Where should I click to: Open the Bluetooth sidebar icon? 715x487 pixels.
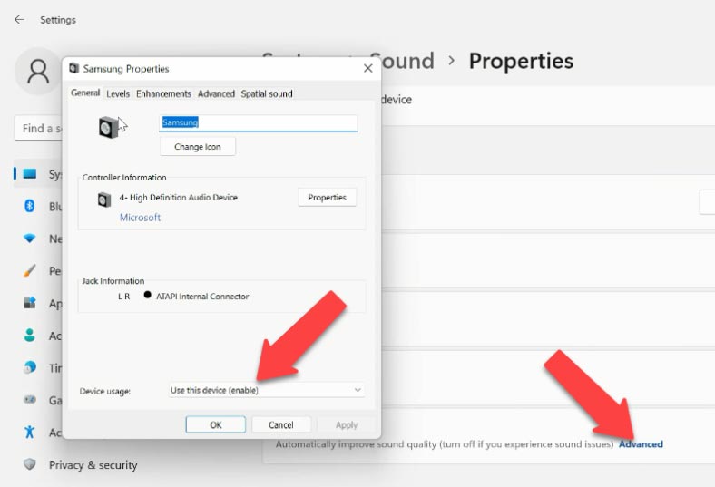point(30,207)
